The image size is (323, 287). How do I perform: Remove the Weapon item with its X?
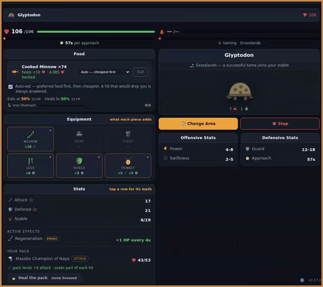pos(50,130)
